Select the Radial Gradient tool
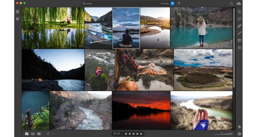257x137 pixels. (x=239, y=48)
